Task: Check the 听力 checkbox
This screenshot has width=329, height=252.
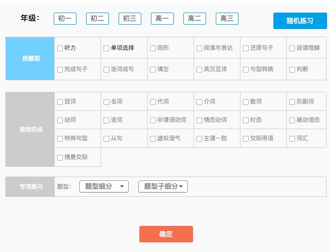Action: tap(60, 48)
